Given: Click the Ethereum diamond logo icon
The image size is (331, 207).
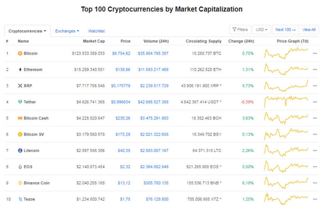Looking at the screenshot, I should pyautogui.click(x=20, y=70).
